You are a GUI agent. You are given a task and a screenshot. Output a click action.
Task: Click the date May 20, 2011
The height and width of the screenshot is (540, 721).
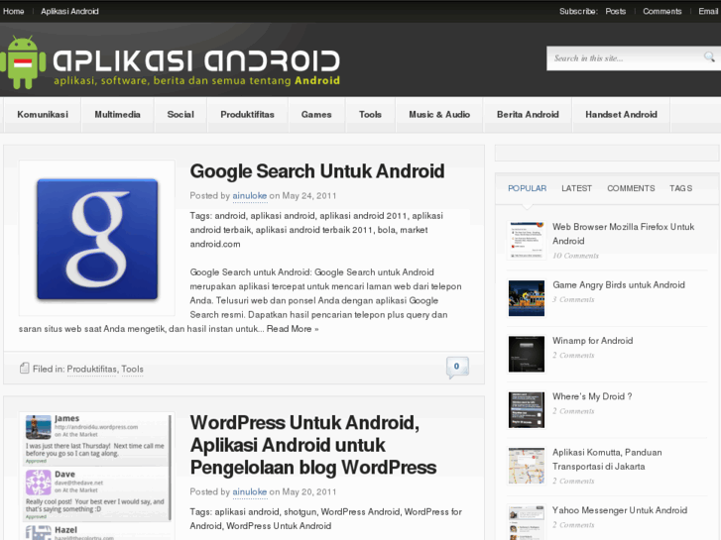click(309, 491)
